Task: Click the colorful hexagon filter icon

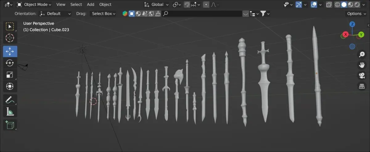Action: coord(125,14)
